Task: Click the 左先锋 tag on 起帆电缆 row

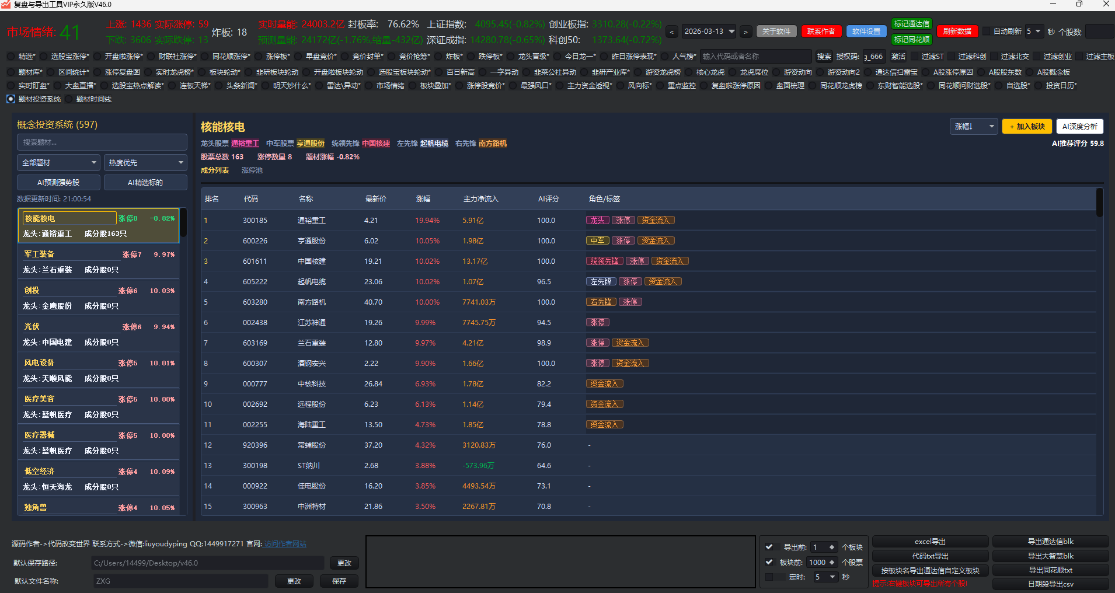Action: click(601, 282)
